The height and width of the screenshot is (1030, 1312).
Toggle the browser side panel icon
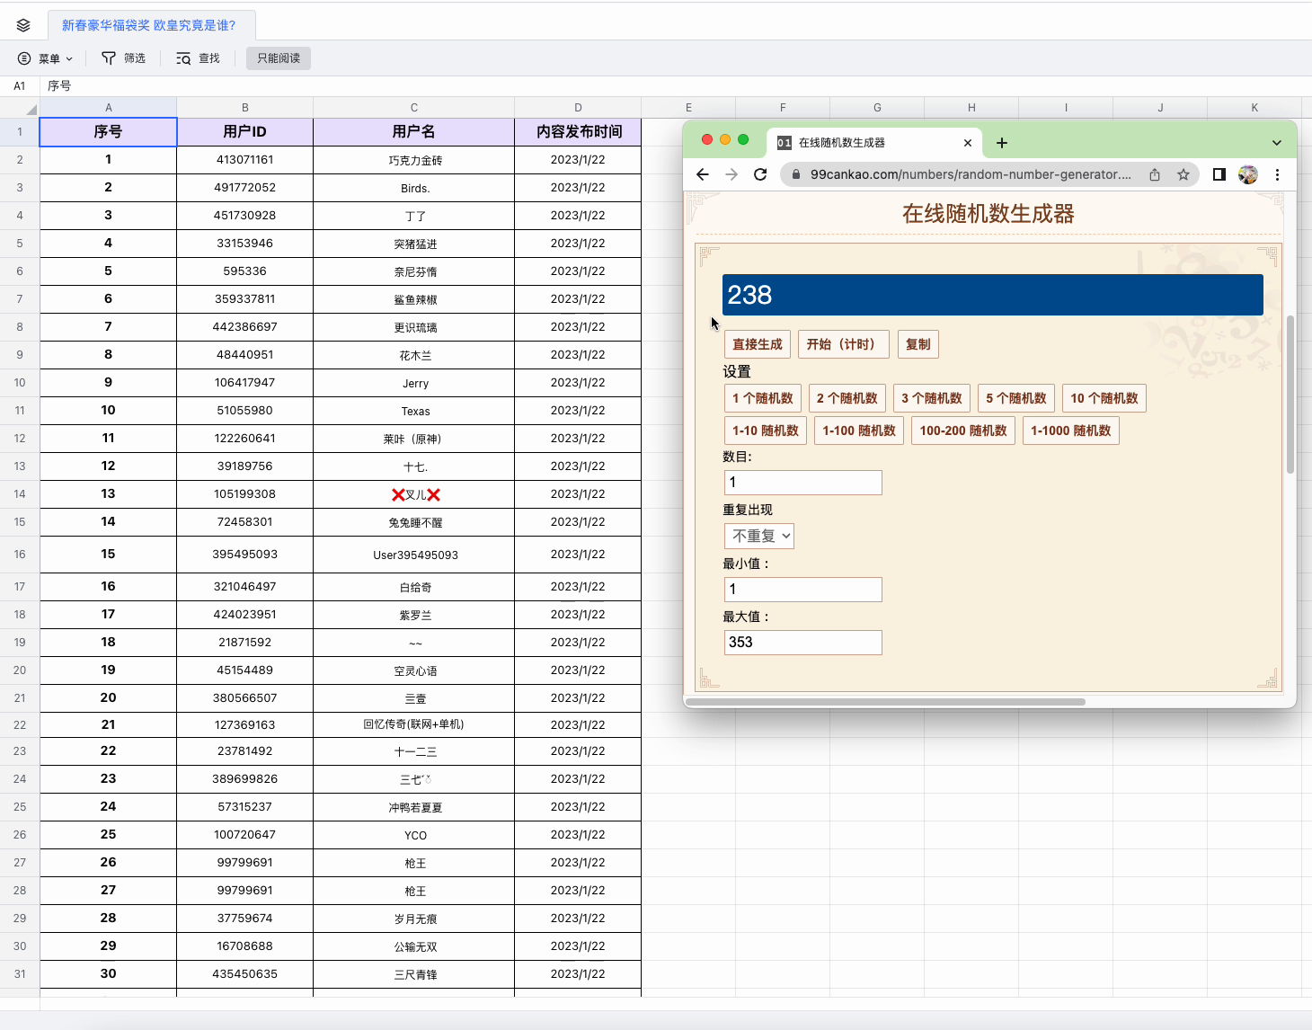[1219, 174]
